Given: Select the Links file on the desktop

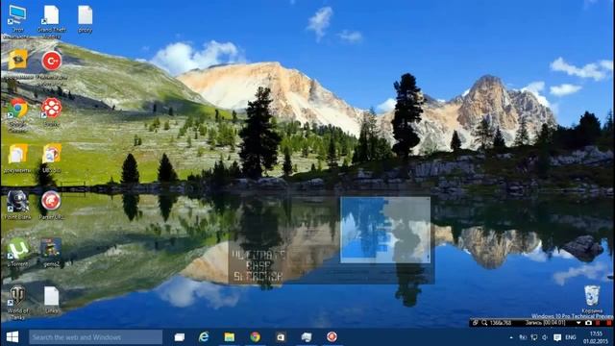Looking at the screenshot, I should click(x=51, y=300).
